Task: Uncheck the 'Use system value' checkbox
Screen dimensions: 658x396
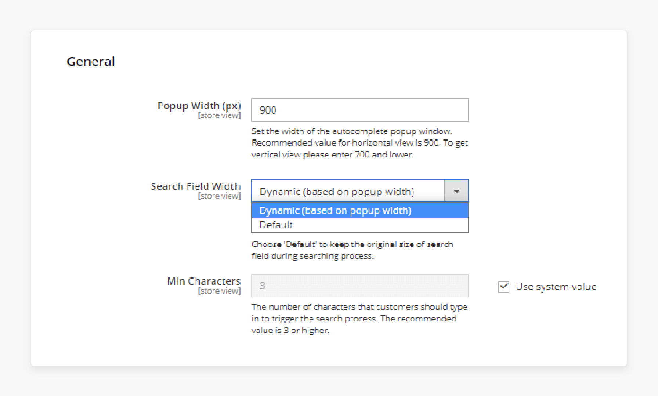Action: (x=503, y=287)
